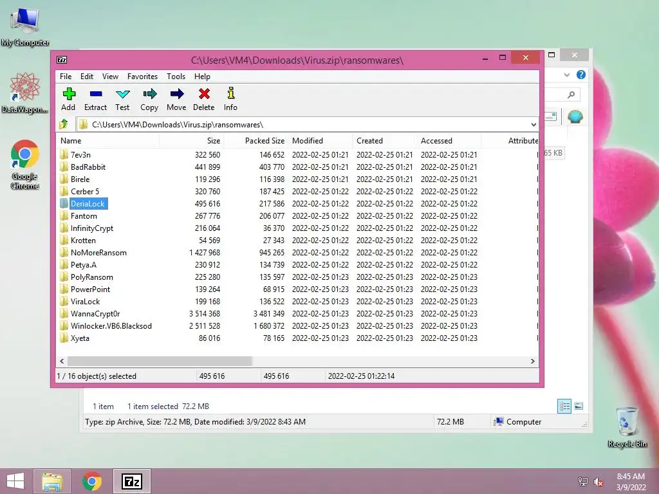Click the muted volume tray icon
659x494 pixels.
tap(599, 482)
